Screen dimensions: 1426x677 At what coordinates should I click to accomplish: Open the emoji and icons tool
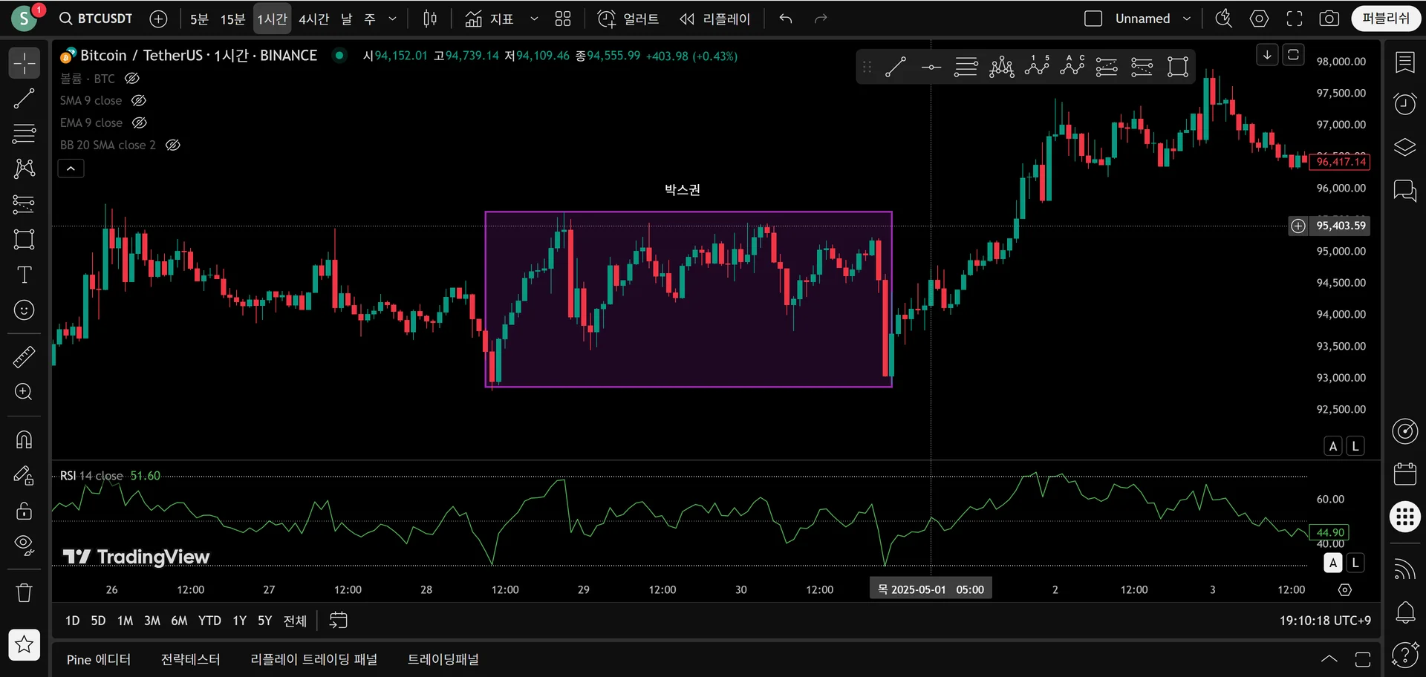25,310
